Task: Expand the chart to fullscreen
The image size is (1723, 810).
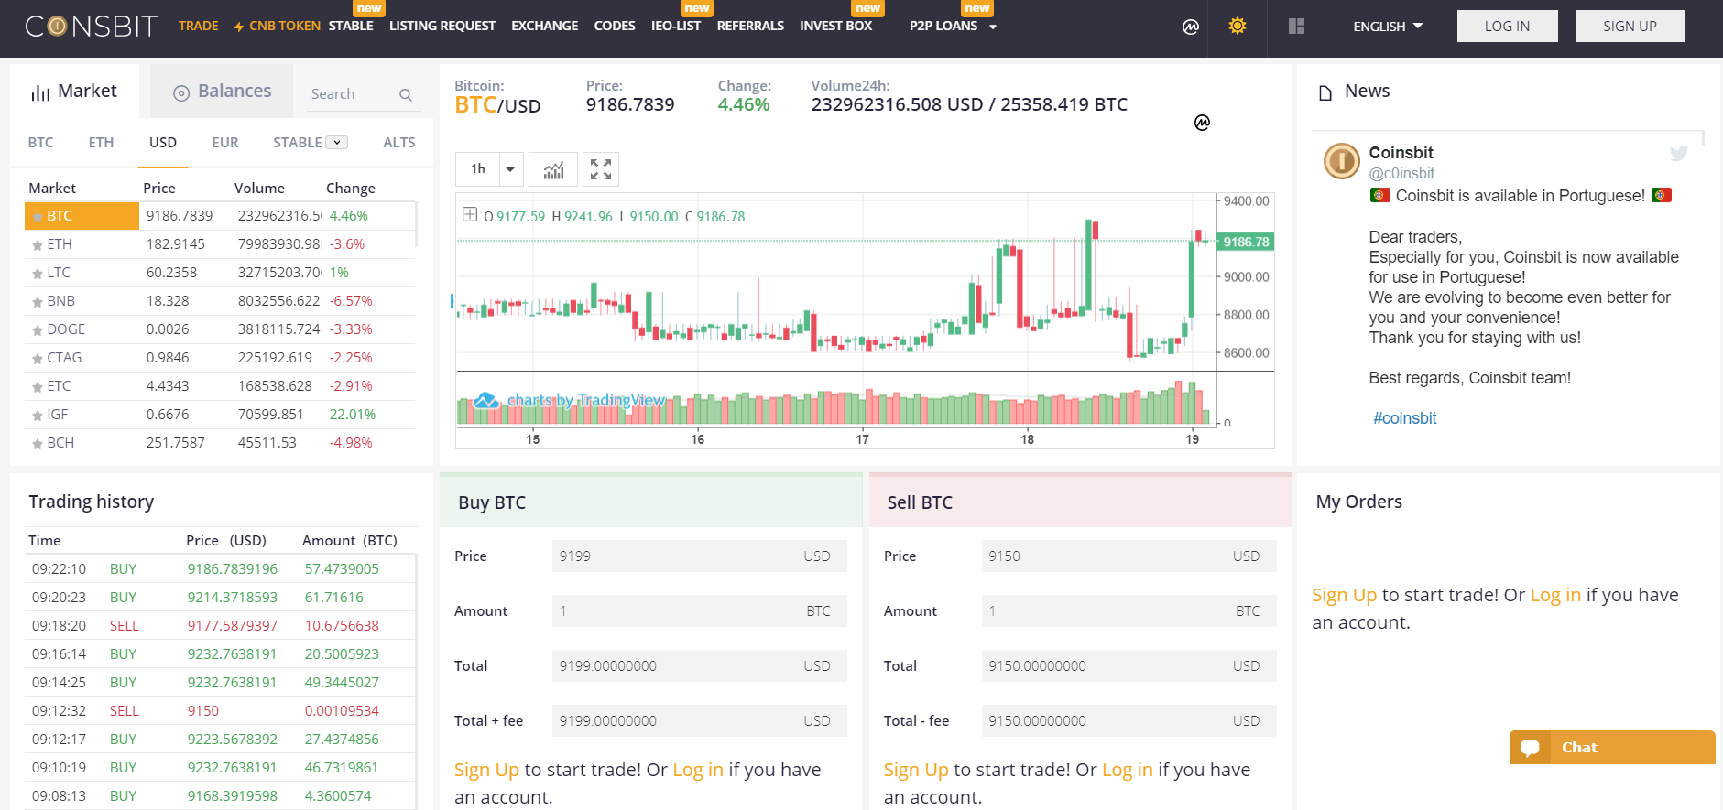Action: [601, 169]
